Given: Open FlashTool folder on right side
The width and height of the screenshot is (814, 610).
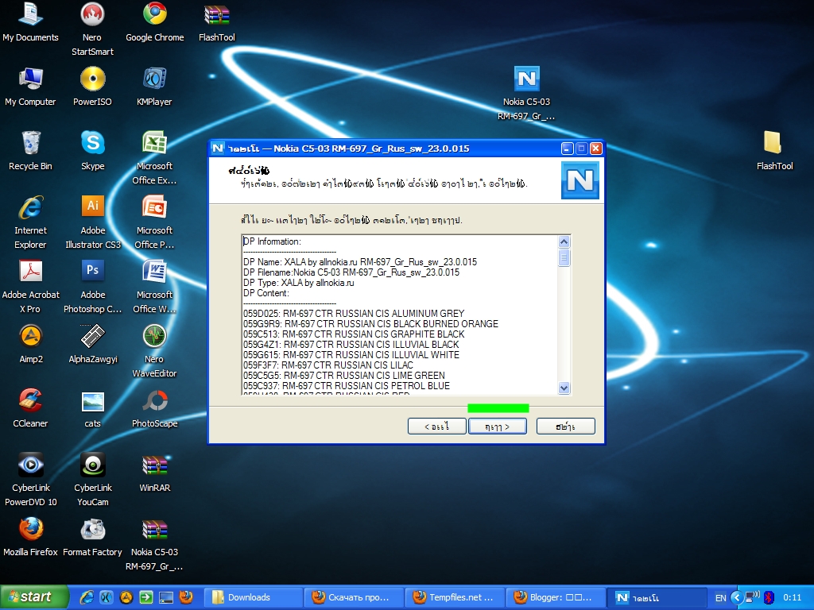Looking at the screenshot, I should (774, 151).
